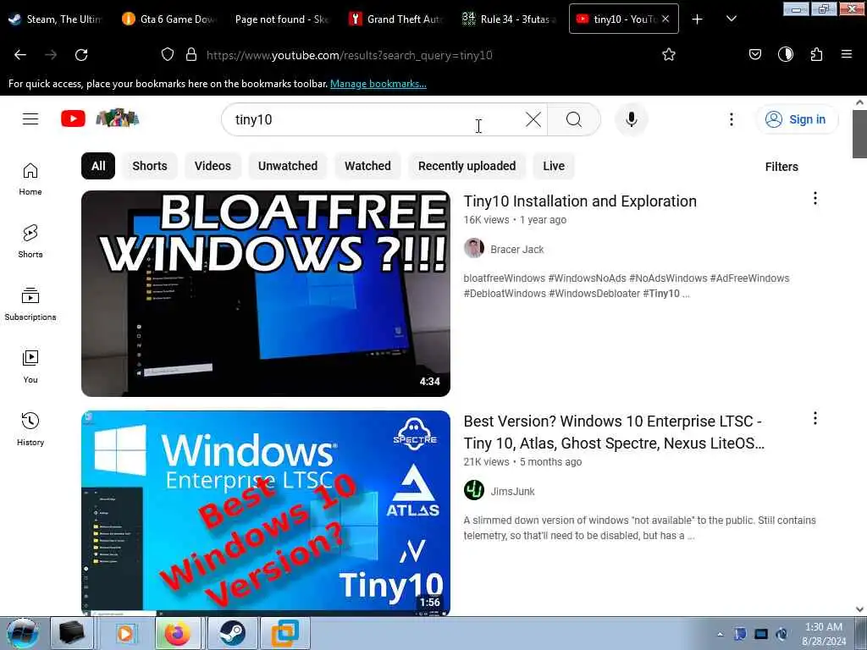Open Tiny10 Installation and Exploration title
The width and height of the screenshot is (867, 650).
point(580,201)
